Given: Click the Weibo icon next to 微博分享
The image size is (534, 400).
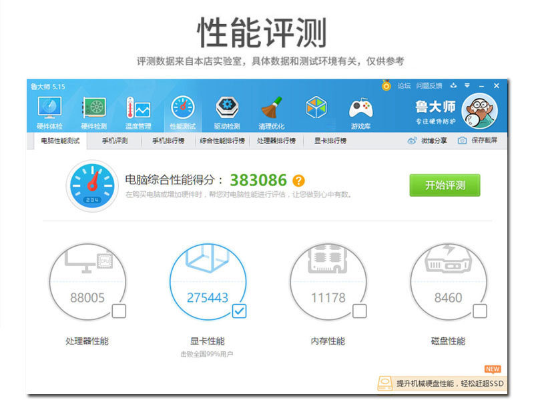Looking at the screenshot, I should click(412, 141).
